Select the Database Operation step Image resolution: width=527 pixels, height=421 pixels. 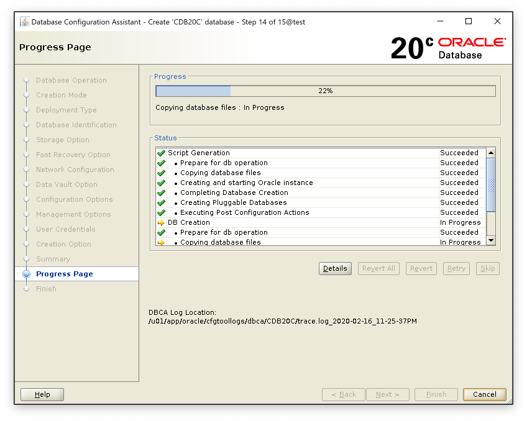click(x=71, y=80)
